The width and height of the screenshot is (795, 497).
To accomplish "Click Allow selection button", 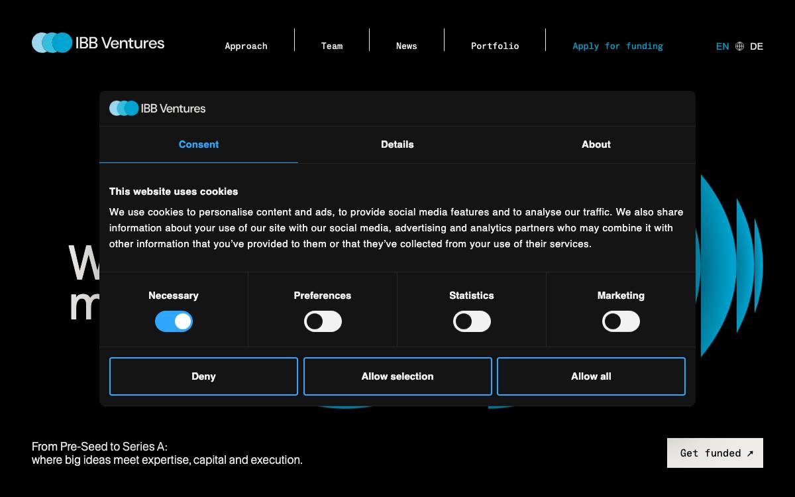I will pos(397,376).
